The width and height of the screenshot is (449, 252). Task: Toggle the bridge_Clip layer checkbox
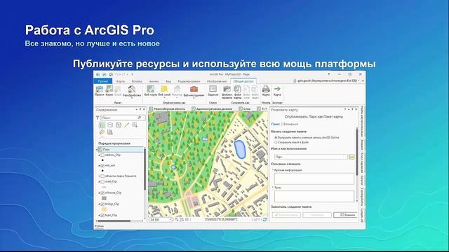coord(102,204)
